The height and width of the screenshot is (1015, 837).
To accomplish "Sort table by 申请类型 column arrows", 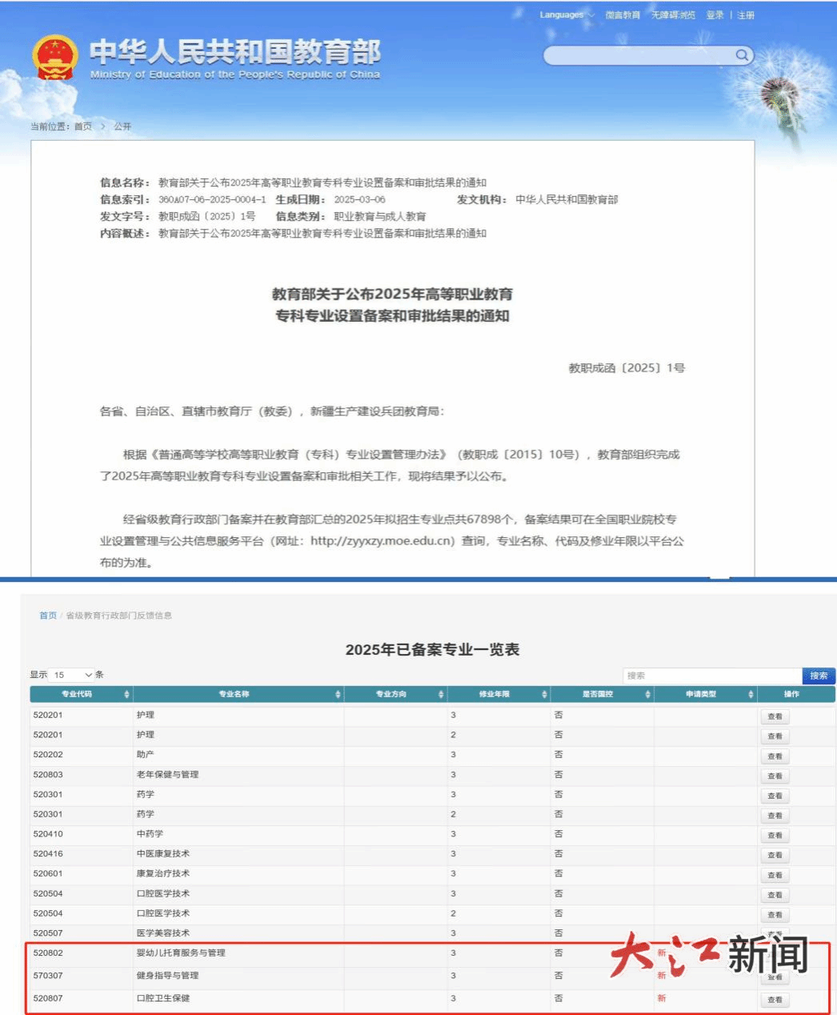I will click(751, 694).
